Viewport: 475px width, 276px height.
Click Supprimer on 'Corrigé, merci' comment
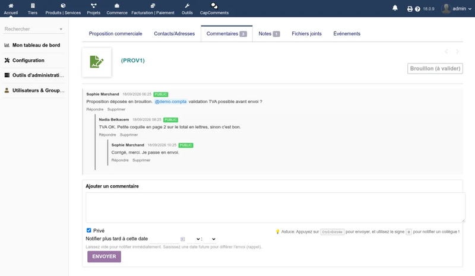click(141, 160)
